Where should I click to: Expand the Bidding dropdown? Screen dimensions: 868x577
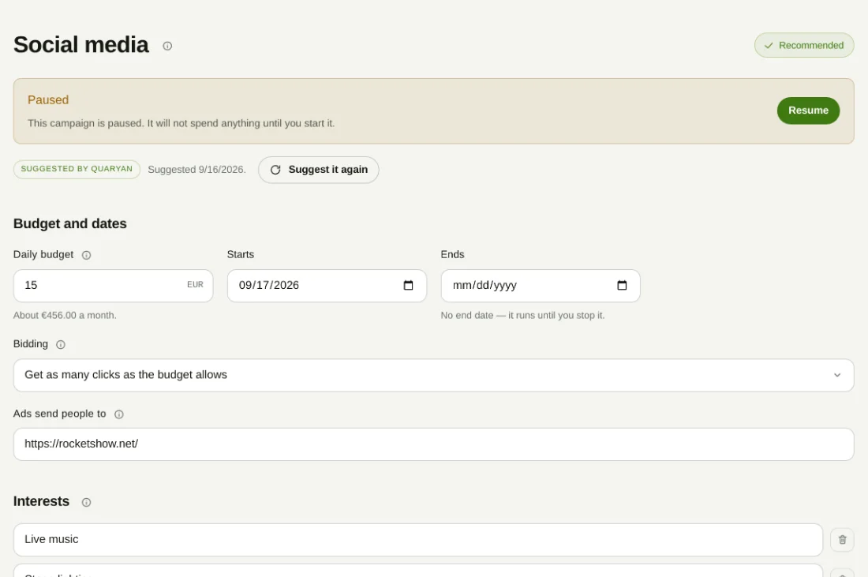point(433,376)
